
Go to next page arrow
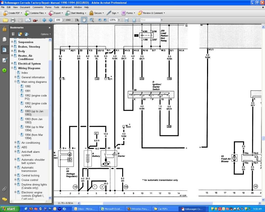50,20
